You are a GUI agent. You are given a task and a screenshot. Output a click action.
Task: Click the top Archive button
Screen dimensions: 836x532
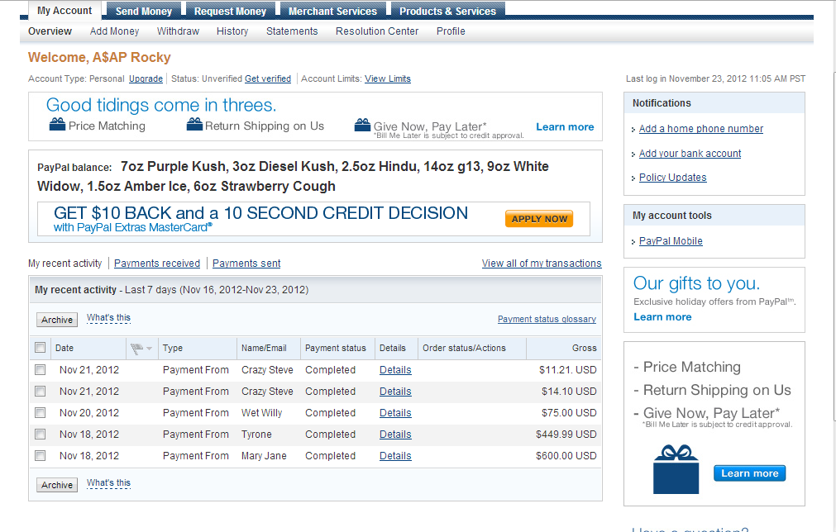tap(57, 320)
